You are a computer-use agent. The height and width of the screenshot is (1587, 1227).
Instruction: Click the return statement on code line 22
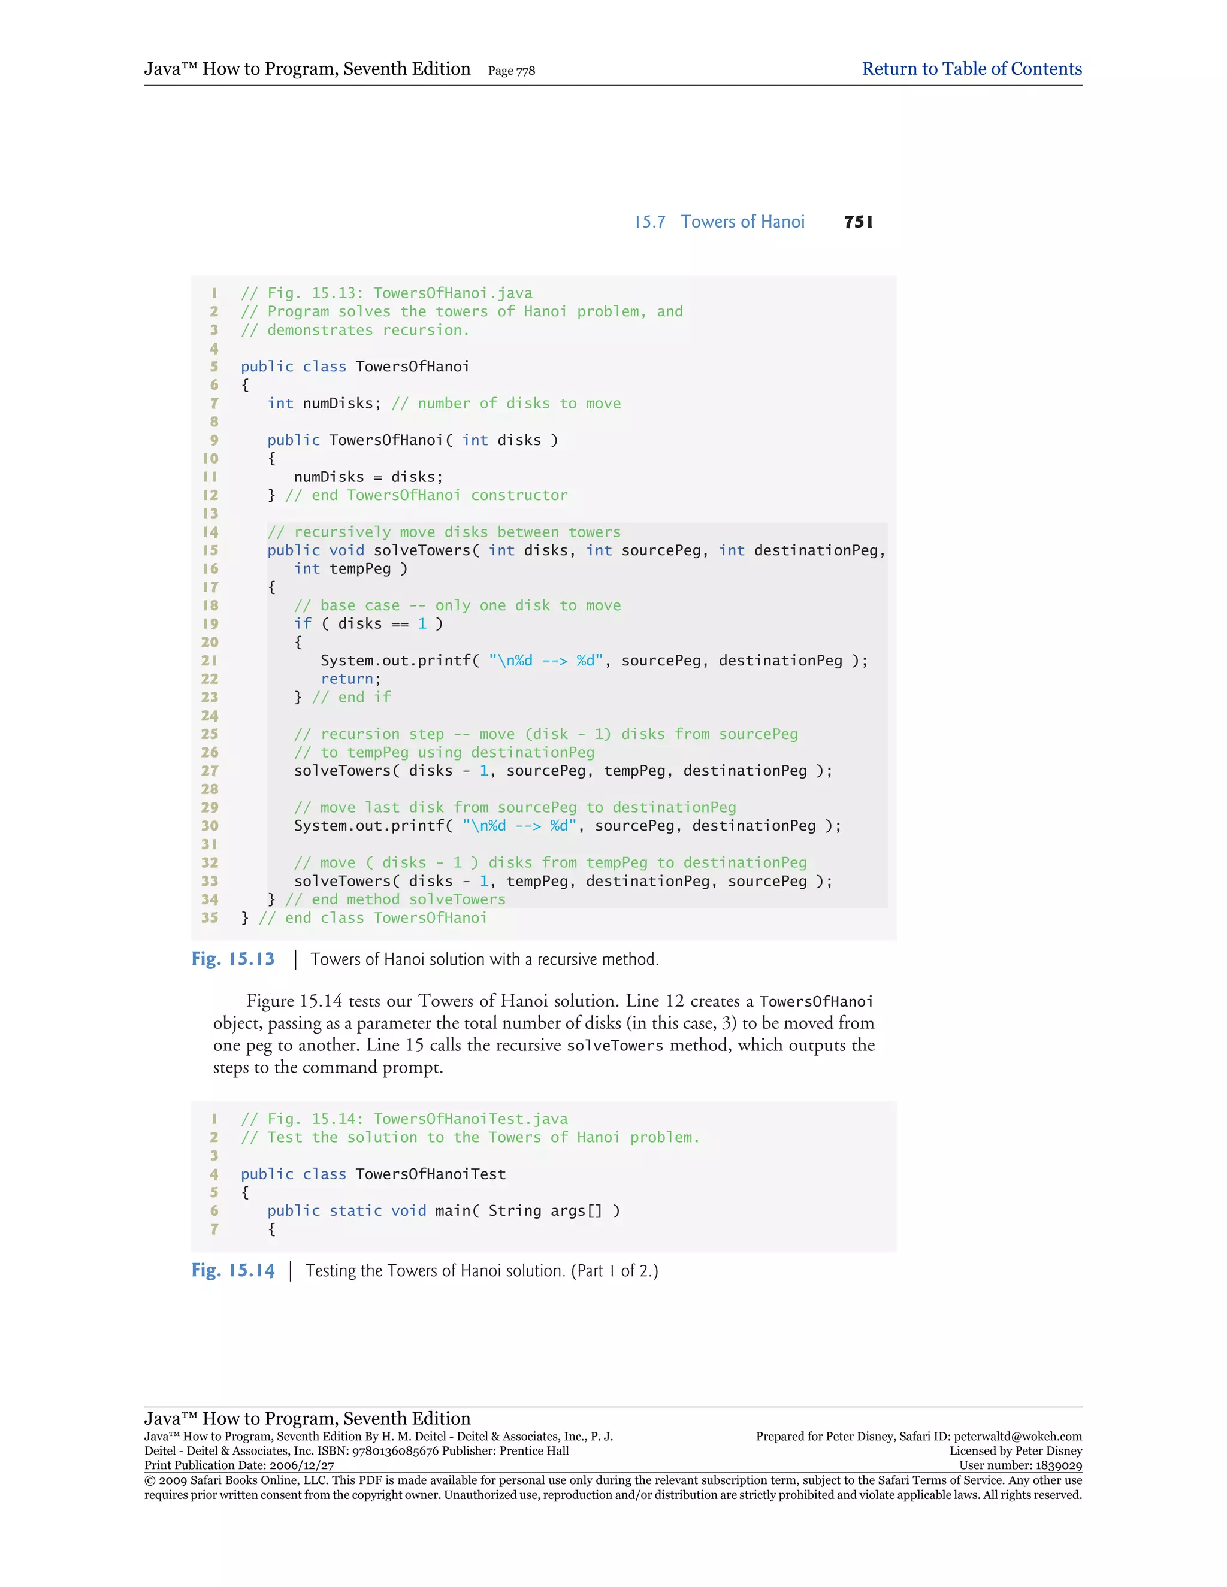click(x=350, y=679)
